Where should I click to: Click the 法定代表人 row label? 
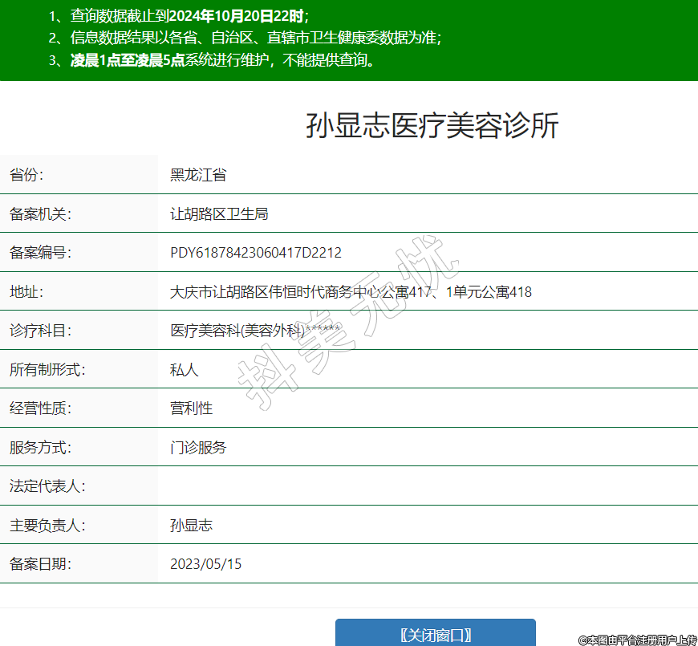tap(47, 486)
